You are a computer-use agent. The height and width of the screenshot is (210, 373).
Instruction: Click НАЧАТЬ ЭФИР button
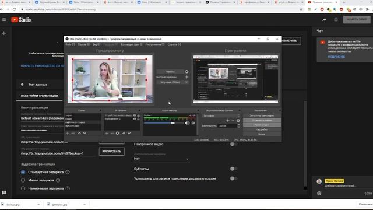pyautogui.click(x=357, y=19)
